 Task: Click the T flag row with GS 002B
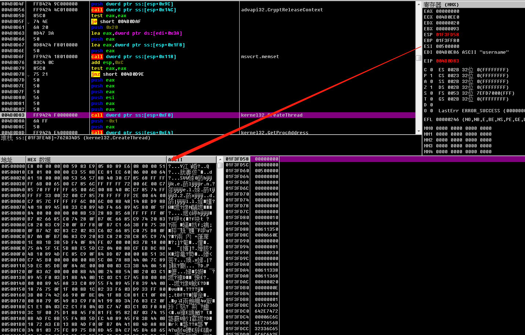pos(466,99)
